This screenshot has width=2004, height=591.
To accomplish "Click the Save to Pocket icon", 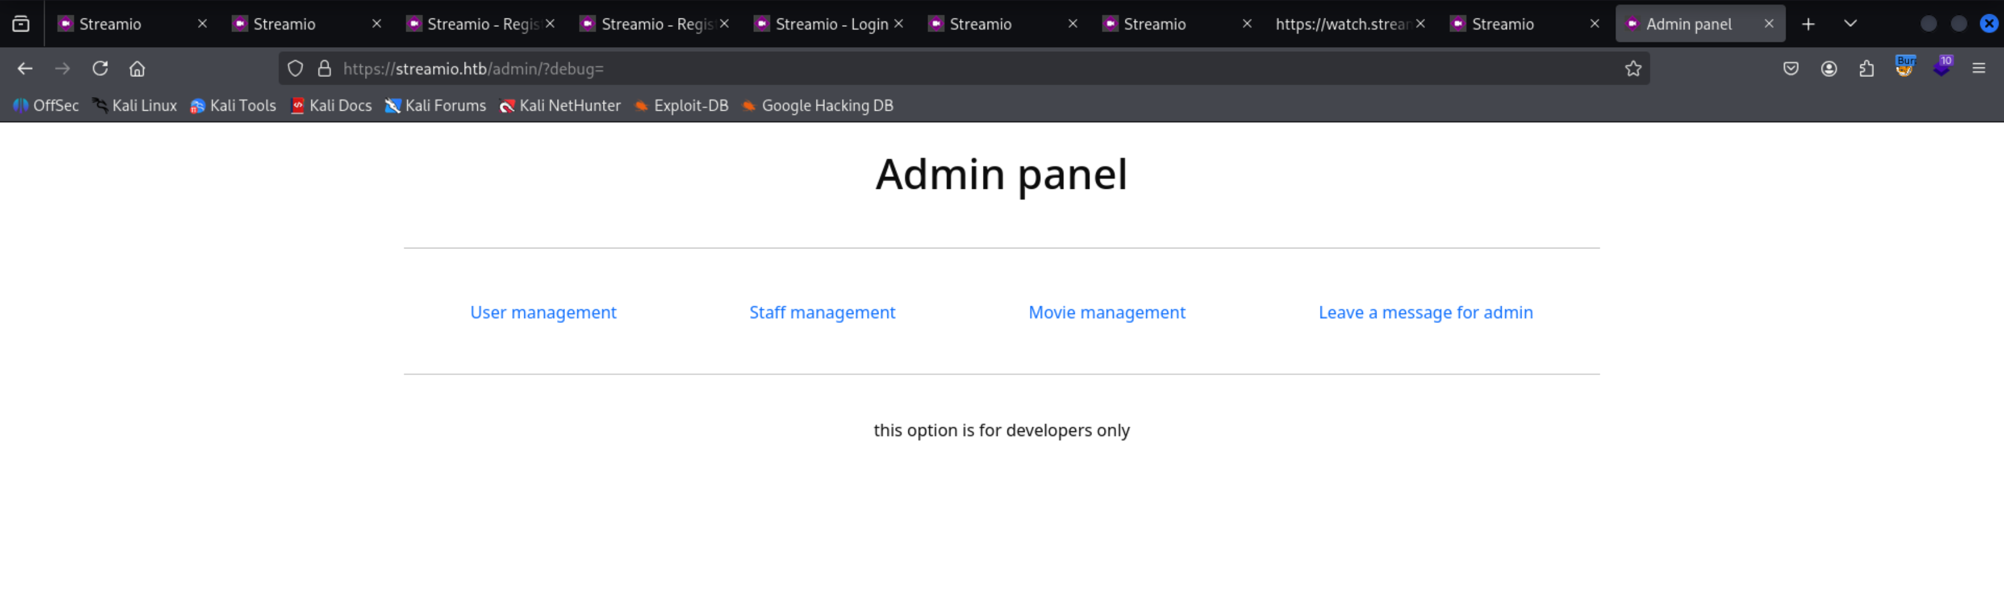I will coord(1791,69).
